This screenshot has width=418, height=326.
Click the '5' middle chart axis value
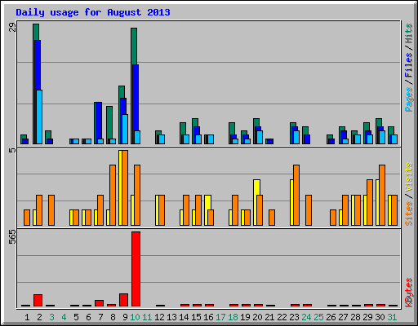click(12, 150)
